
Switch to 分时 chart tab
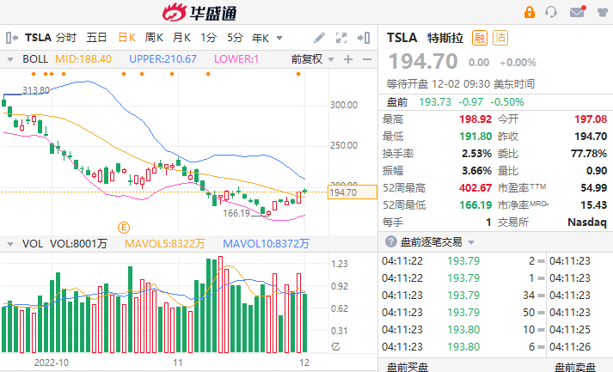point(65,38)
